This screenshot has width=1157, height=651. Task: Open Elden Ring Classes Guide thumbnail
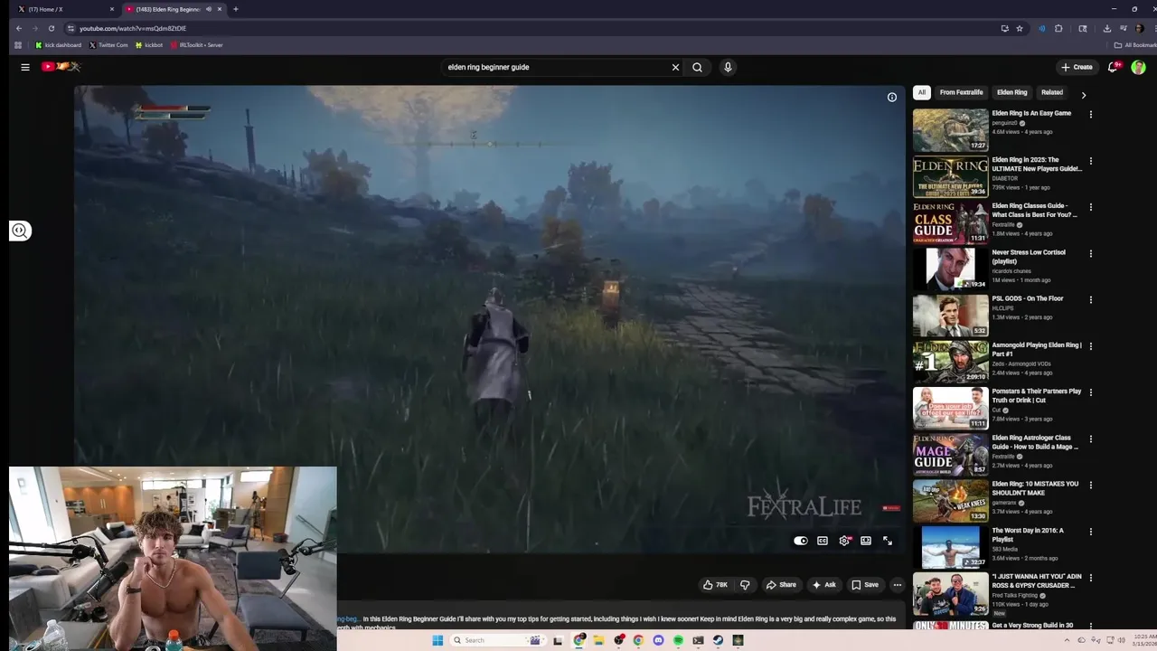pyautogui.click(x=950, y=222)
